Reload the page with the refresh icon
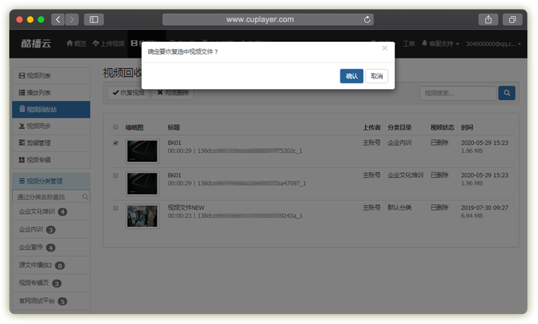Screen dimensions: 538x324 (x=367, y=20)
